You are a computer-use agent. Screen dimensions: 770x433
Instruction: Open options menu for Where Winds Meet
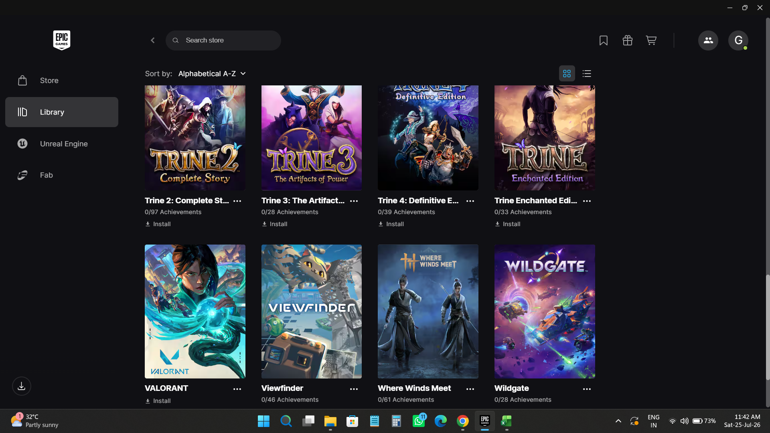(470, 389)
